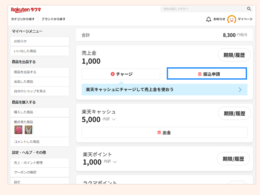Open ブランドから探す menu
Screen dimensions: 260x195
pyautogui.click(x=53, y=19)
